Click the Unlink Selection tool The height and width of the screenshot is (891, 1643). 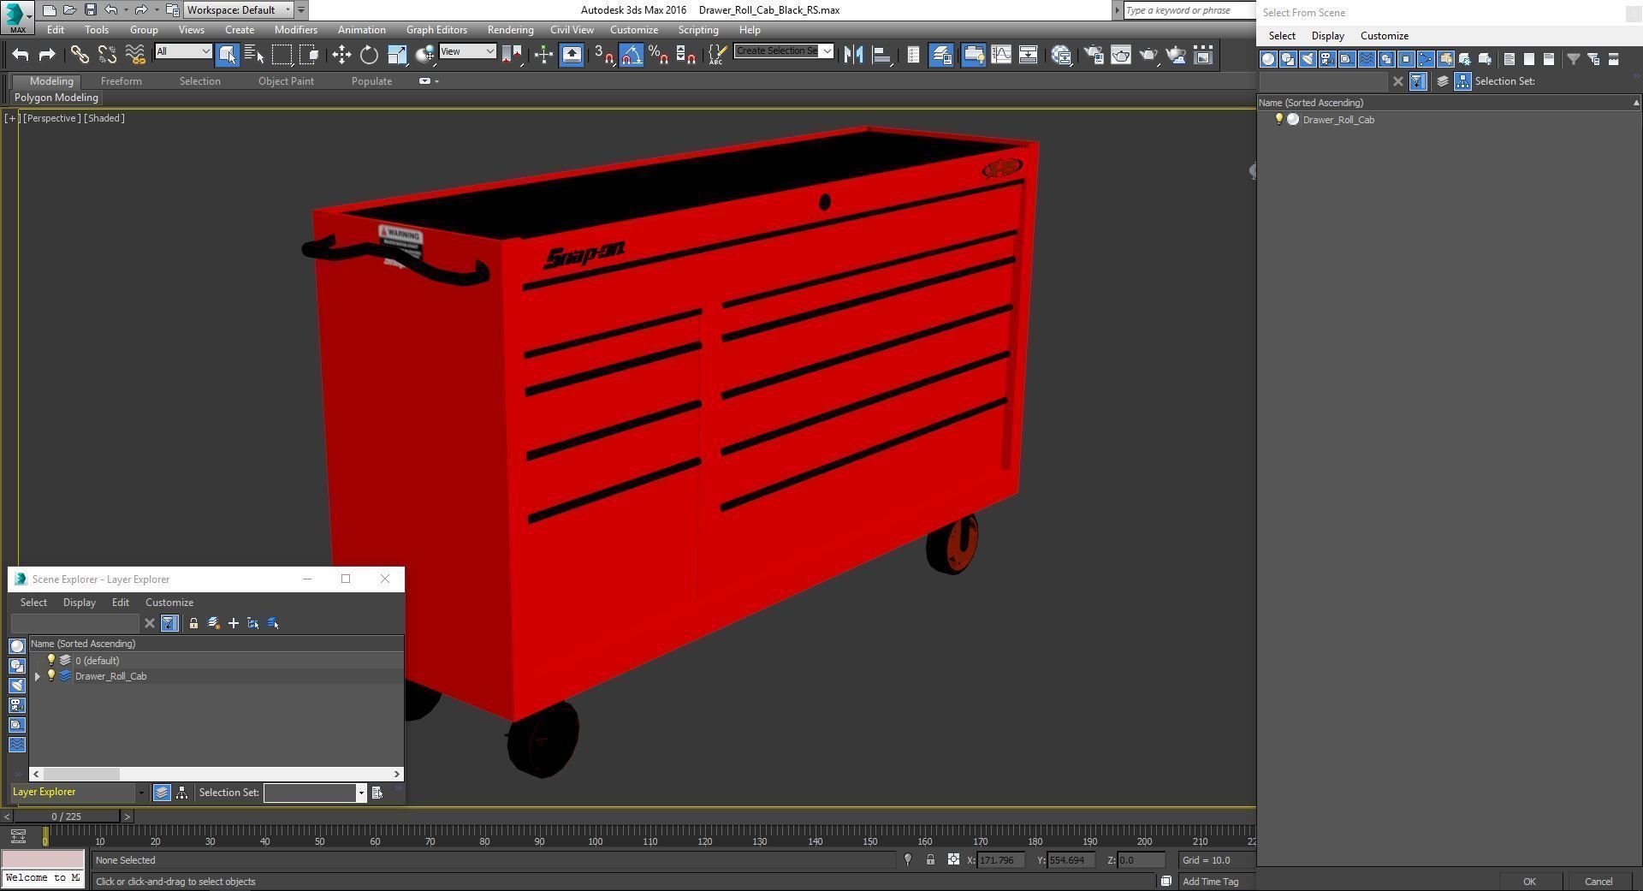[107, 55]
